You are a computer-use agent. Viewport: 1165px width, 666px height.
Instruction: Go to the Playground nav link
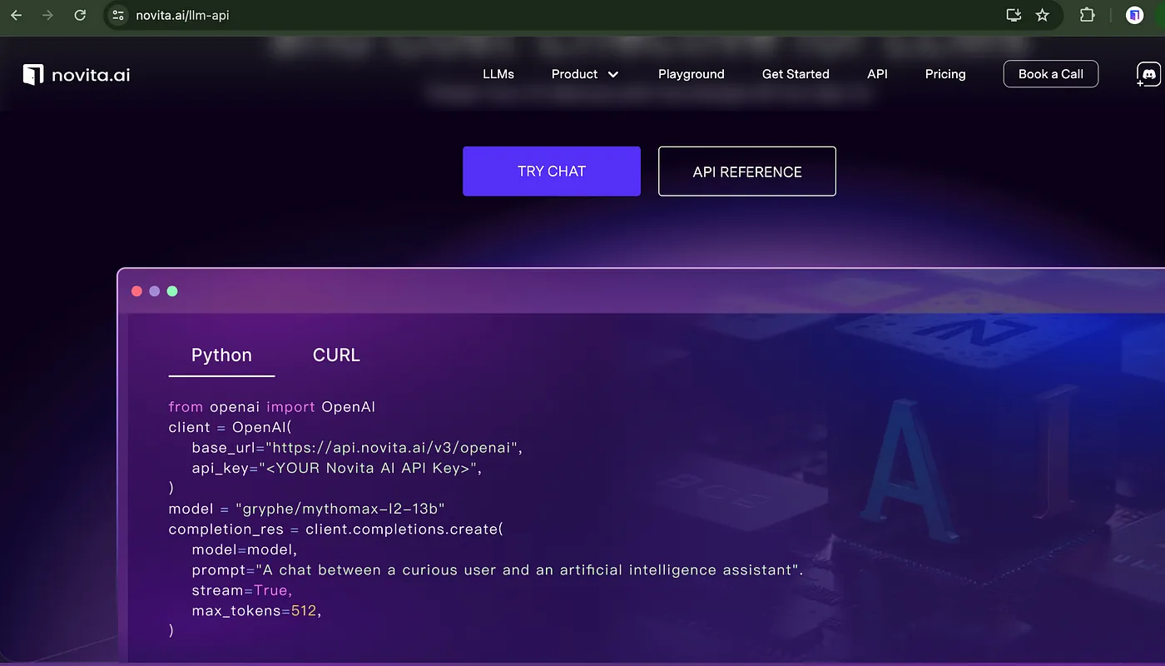point(692,74)
